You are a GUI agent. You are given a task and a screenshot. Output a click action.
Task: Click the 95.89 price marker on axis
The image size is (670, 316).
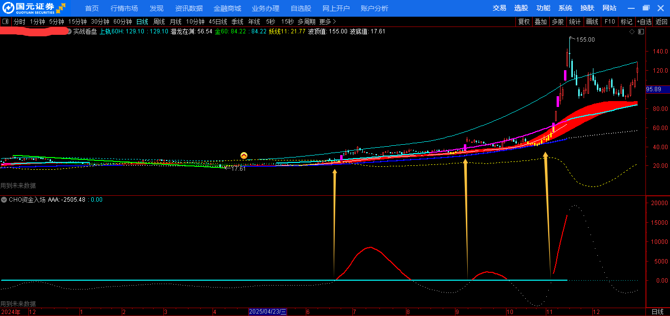pyautogui.click(x=653, y=89)
